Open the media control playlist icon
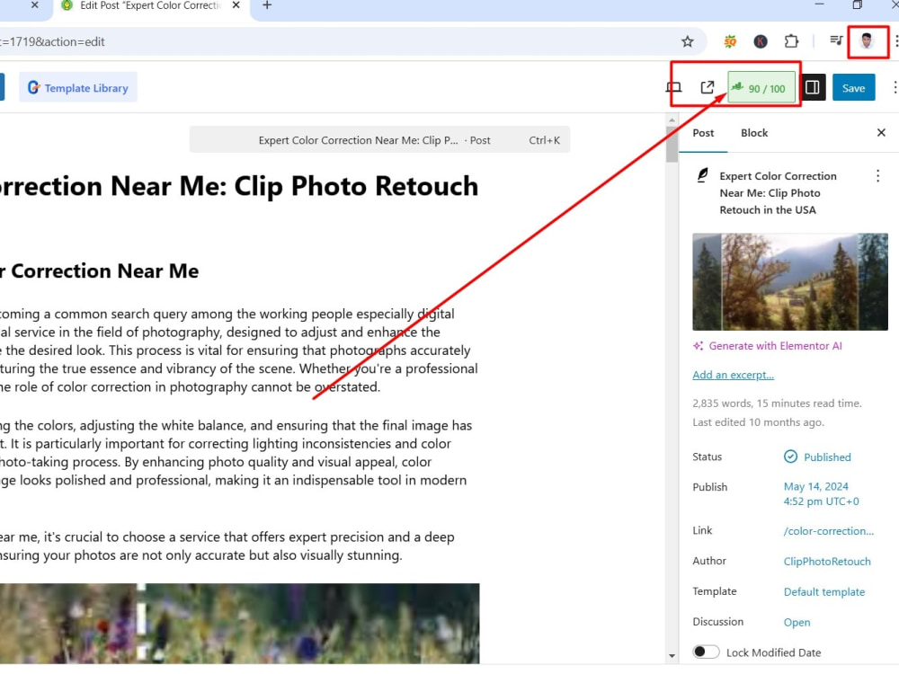Screen dimensions: 899x674 point(836,40)
